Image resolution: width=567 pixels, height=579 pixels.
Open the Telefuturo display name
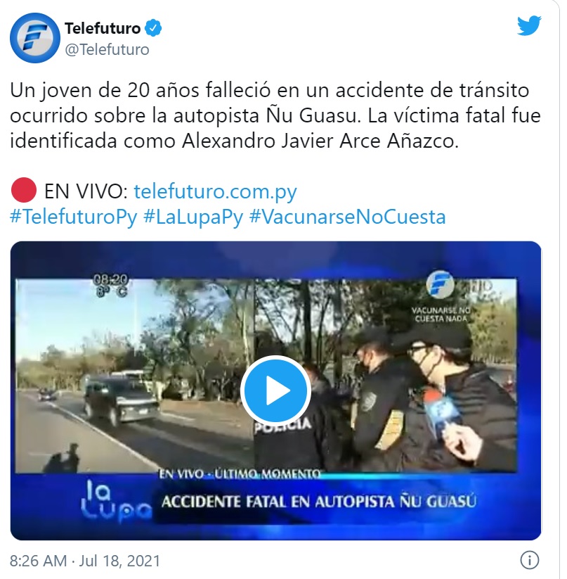pyautogui.click(x=103, y=28)
